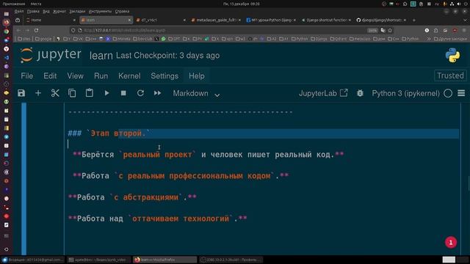Rename the notebook title 'learn'
The width and height of the screenshot is (470, 264).
[x=101, y=56]
